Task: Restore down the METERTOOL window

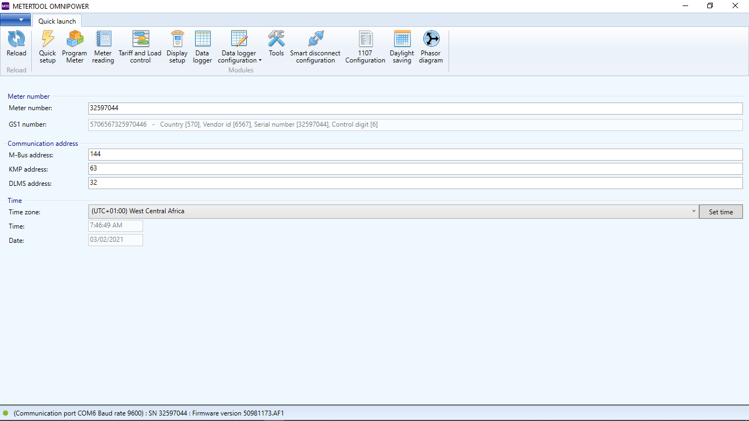Action: [710, 6]
